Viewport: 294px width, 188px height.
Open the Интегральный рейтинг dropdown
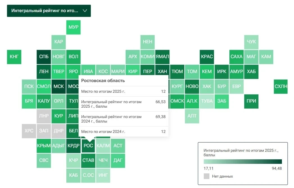[x=49, y=11]
